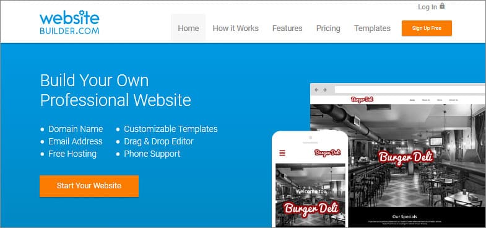Click the forward arrow in mockup browser
Image resolution: width=486 pixels, height=228 pixels.
pos(325,90)
